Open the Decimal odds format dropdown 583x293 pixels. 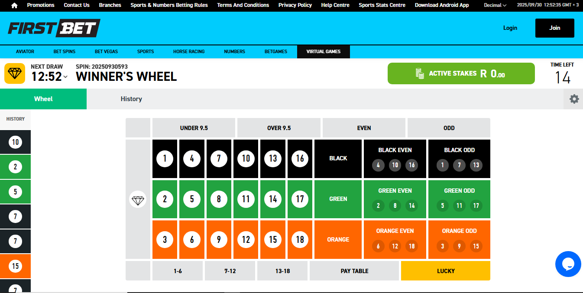pyautogui.click(x=495, y=5)
